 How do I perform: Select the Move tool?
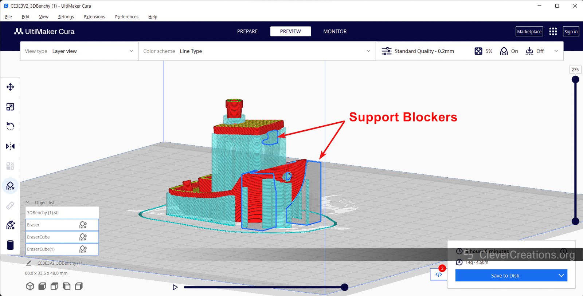click(x=10, y=87)
